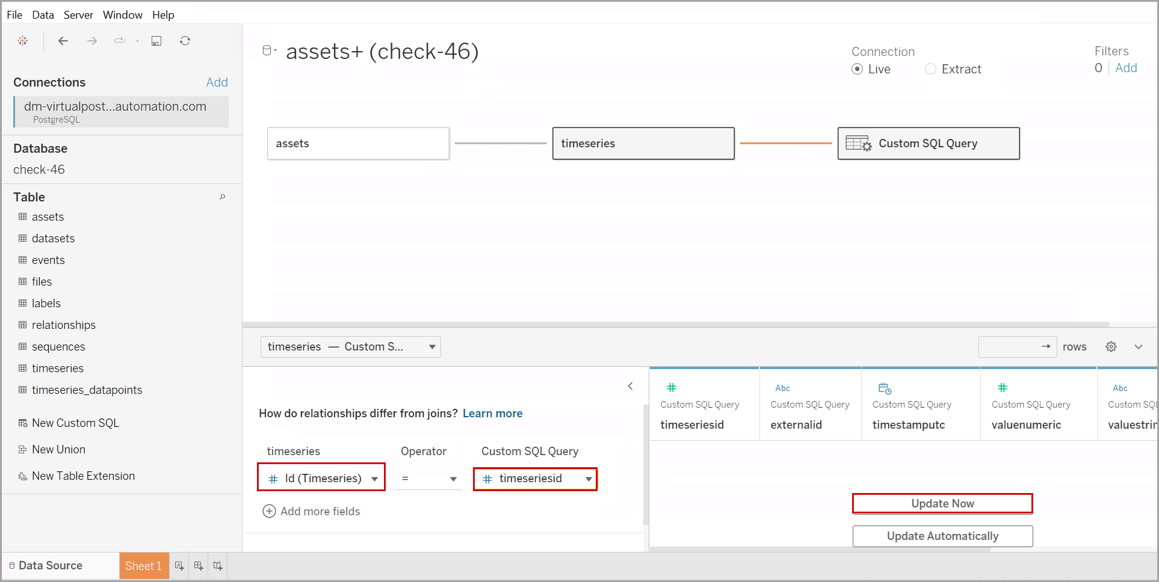Select the Custom SQL Query table box
This screenshot has height=582, width=1159.
coord(928,144)
